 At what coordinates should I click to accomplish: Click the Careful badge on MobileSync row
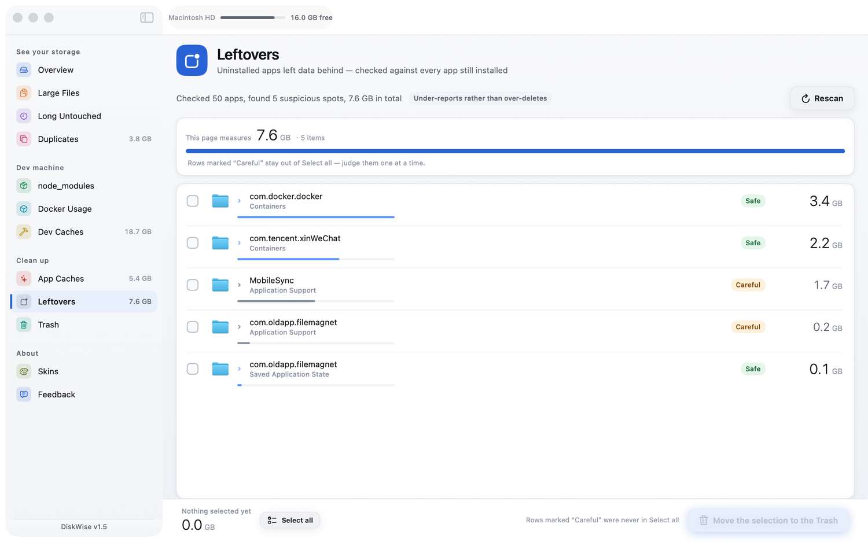(748, 285)
